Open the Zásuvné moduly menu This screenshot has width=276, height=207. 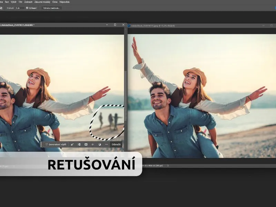pos(42,2)
